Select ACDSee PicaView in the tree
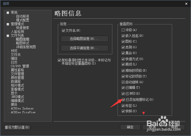 23,112
